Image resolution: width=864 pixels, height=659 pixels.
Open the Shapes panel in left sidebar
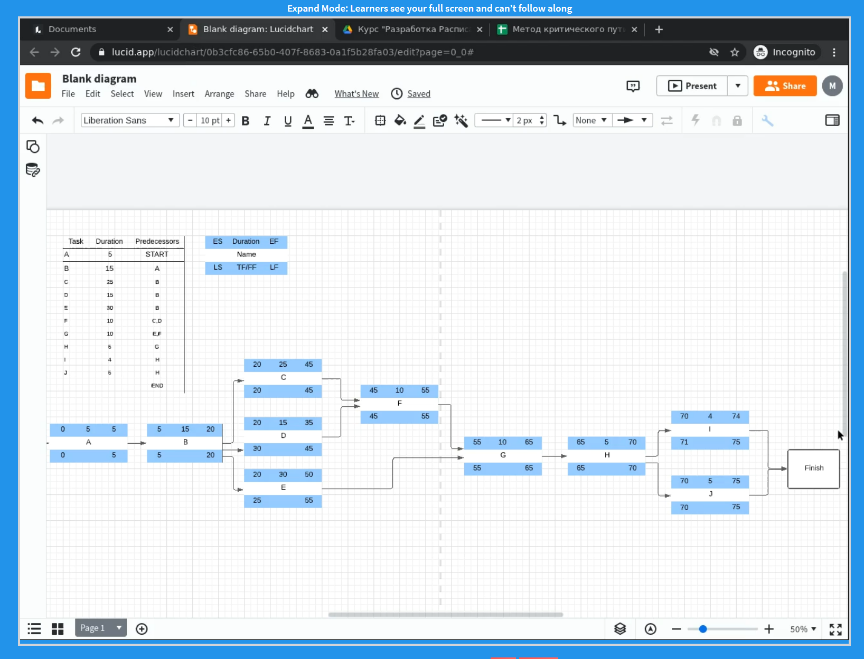33,146
